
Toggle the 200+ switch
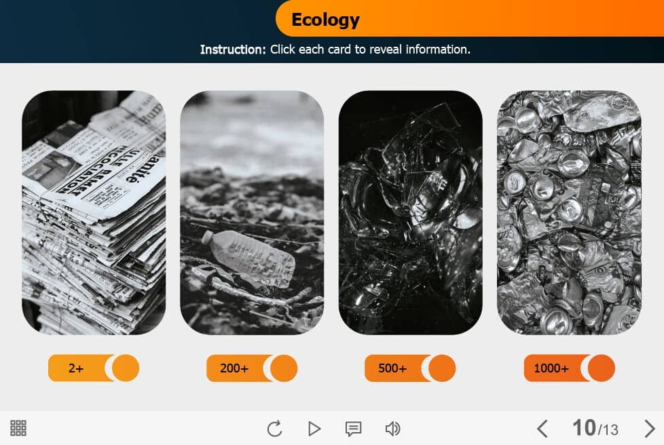252,368
